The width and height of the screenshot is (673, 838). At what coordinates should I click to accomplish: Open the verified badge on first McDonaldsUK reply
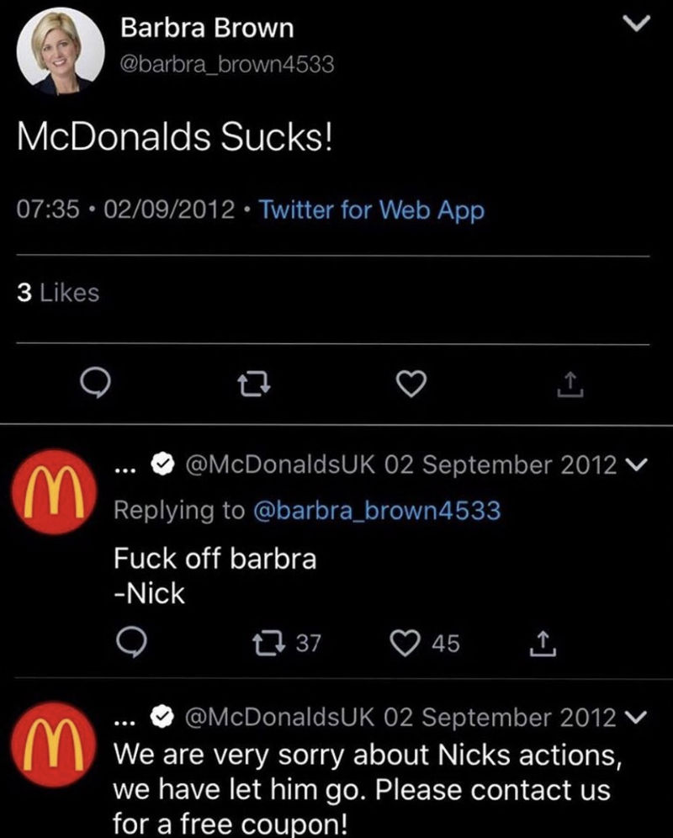click(161, 464)
